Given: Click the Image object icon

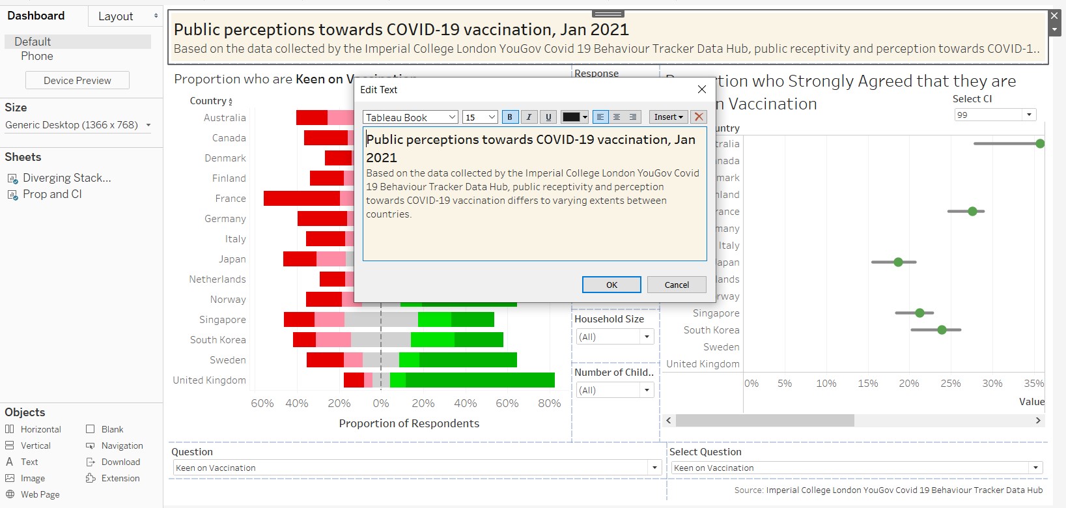Looking at the screenshot, I should coord(10,478).
